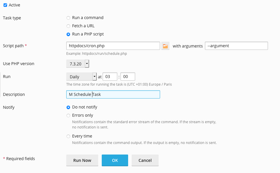Confirm the task with the OK button
This screenshot has height=173, width=280.
(115, 160)
